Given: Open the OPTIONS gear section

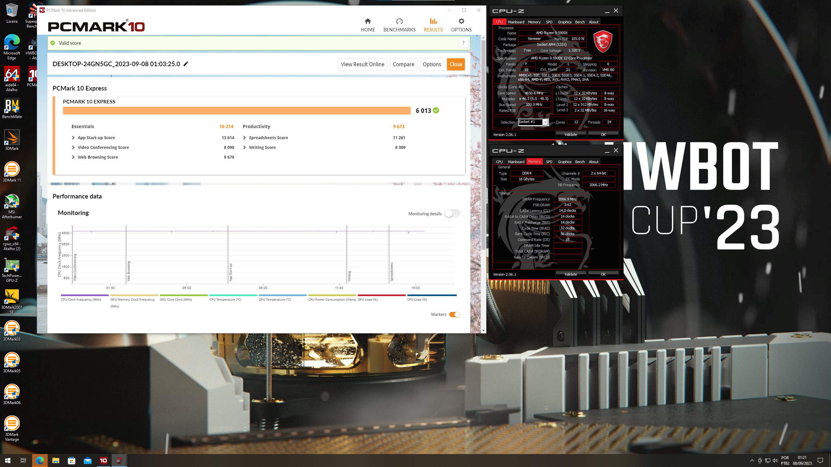Looking at the screenshot, I should coord(461,25).
